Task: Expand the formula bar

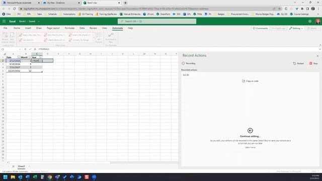Action: click(x=320, y=49)
